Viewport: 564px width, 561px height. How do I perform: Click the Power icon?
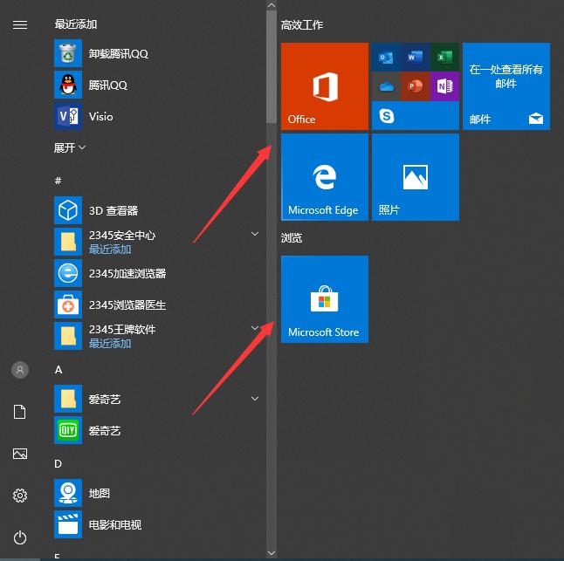pyautogui.click(x=20, y=537)
